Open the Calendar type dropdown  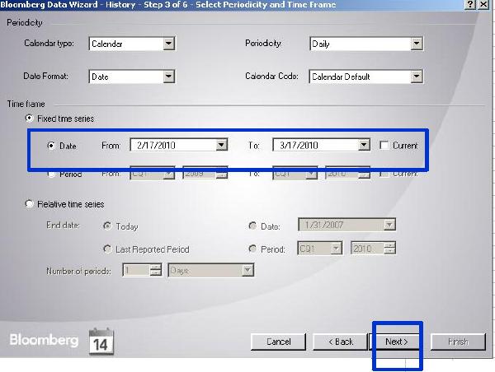(169, 44)
